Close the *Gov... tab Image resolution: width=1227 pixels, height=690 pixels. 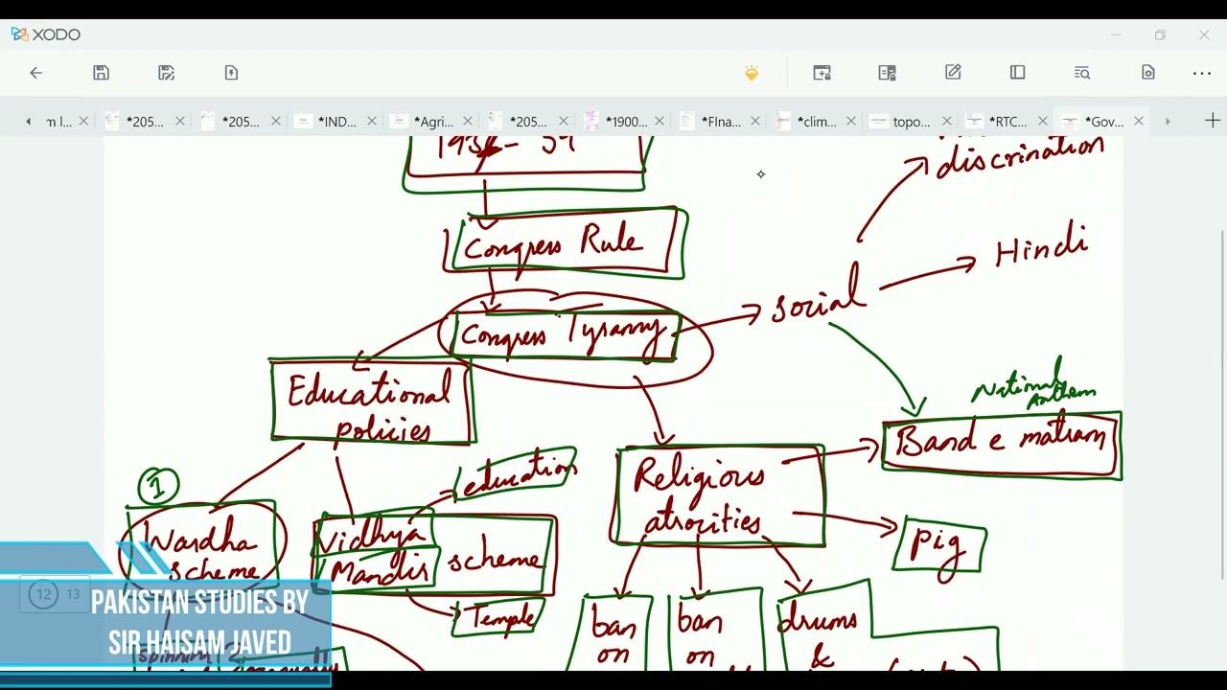point(1139,122)
